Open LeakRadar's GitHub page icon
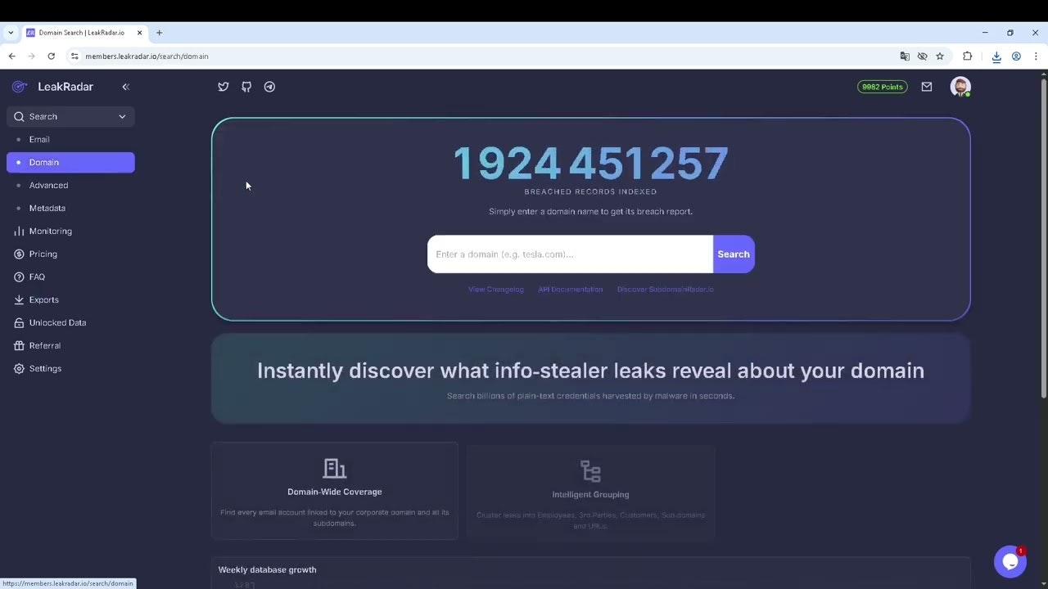Screen dimensions: 1048x589 [x=246, y=87]
